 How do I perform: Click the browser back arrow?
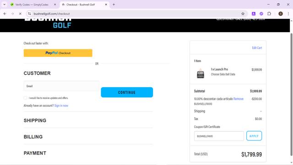click(x=5, y=14)
